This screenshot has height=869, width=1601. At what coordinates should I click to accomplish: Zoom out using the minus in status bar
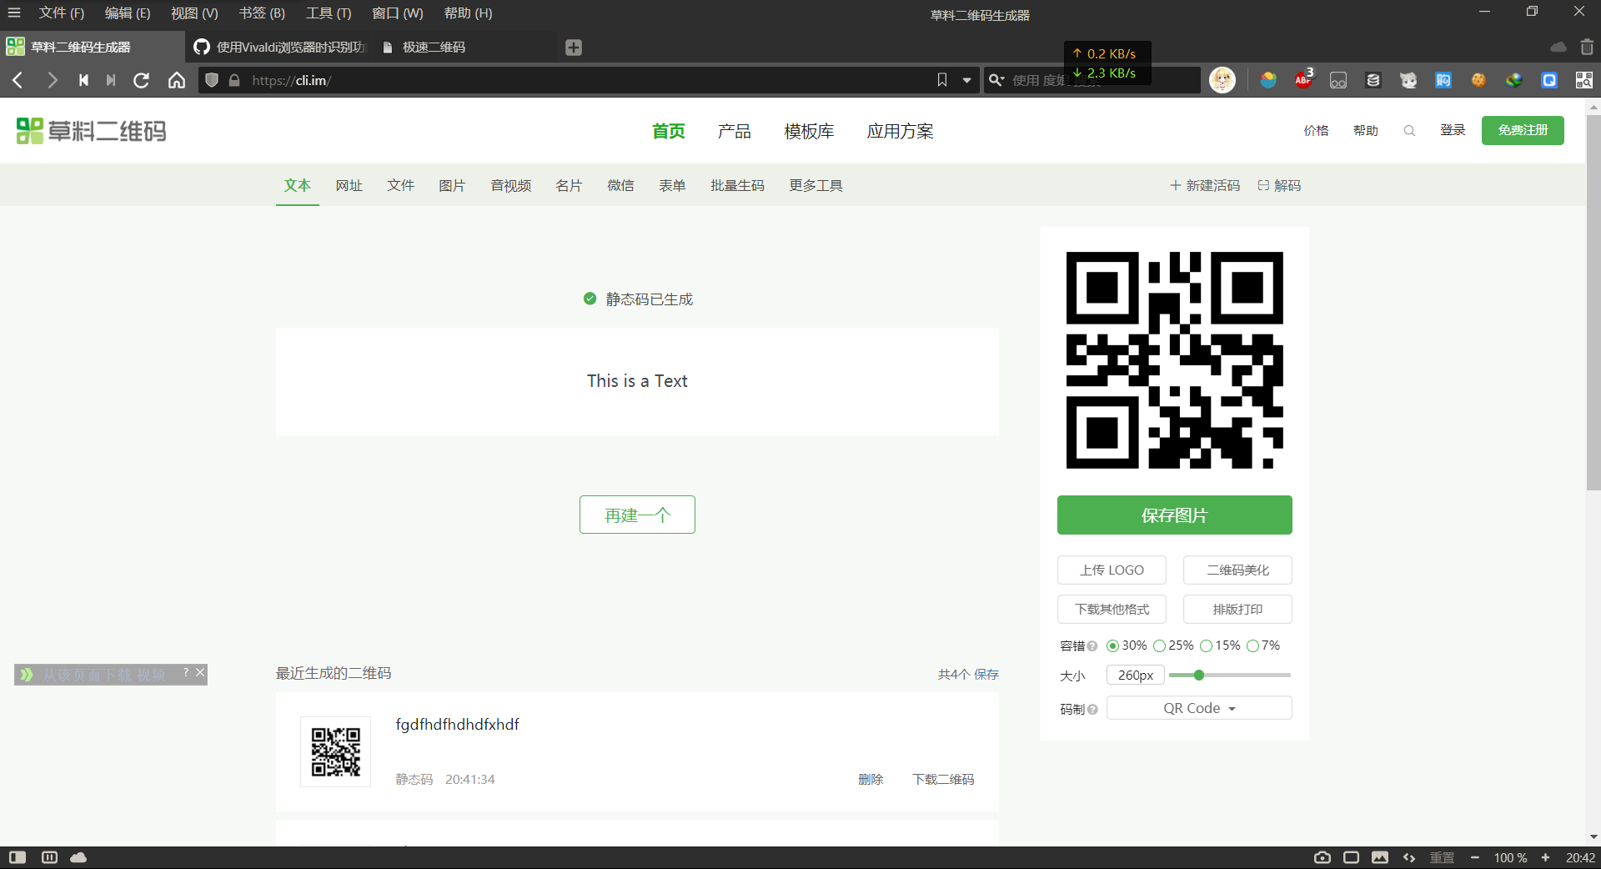pyautogui.click(x=1475, y=857)
